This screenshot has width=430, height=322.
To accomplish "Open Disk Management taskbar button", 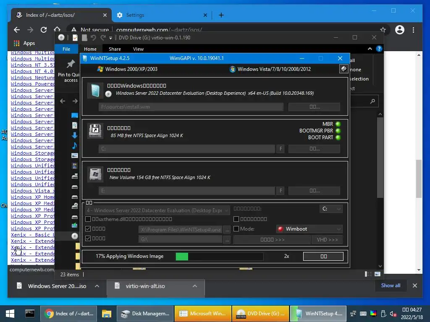I will click(x=145, y=314).
